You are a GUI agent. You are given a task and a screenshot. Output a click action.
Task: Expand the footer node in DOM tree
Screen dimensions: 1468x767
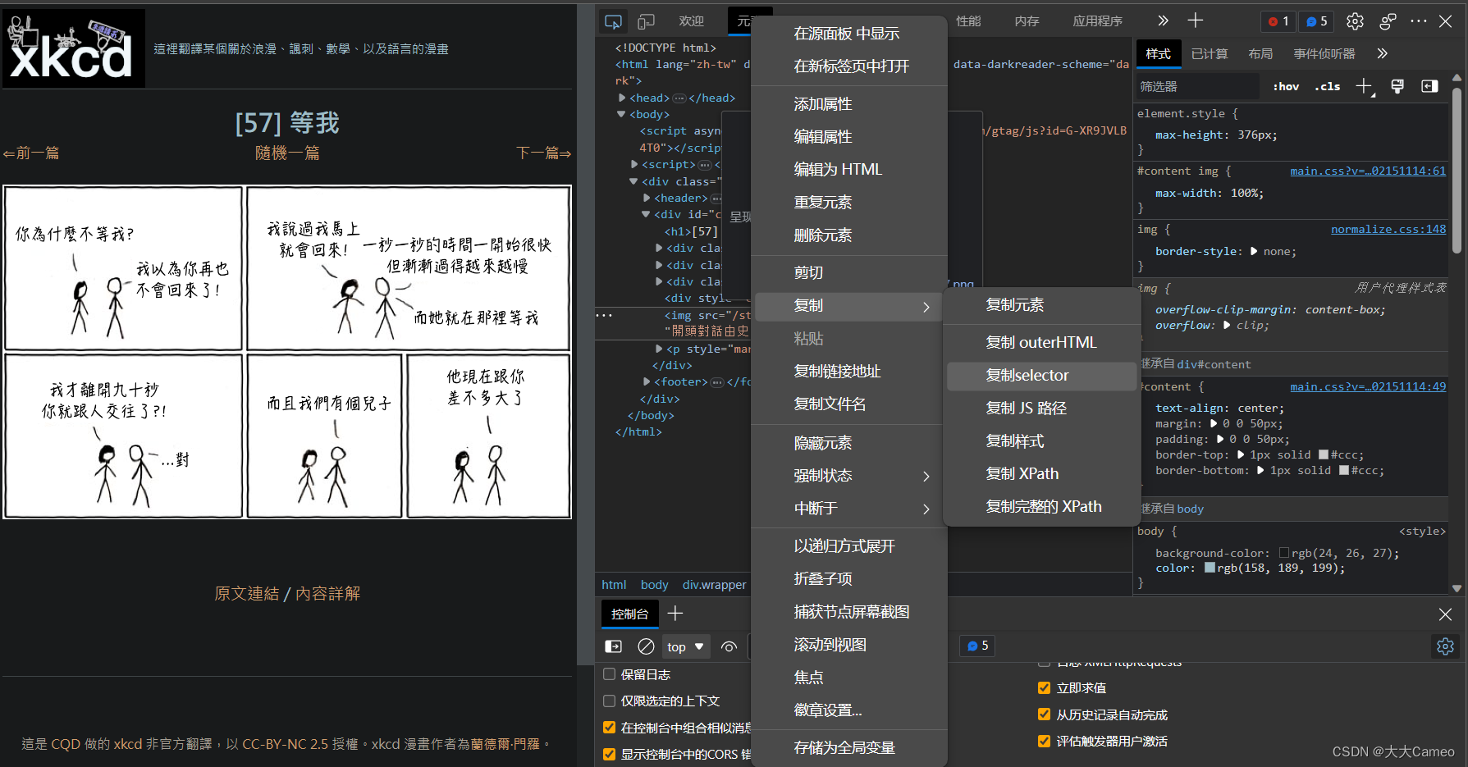click(x=647, y=381)
